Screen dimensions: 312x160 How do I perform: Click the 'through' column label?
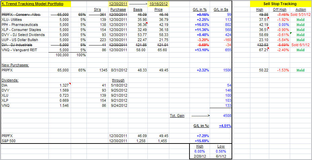118,80
